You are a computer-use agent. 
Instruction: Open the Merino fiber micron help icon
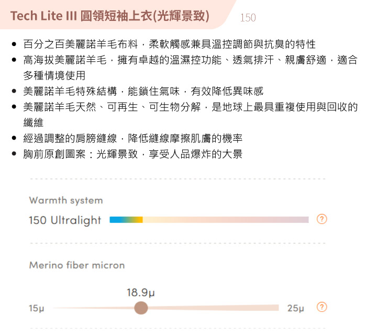point(321,307)
